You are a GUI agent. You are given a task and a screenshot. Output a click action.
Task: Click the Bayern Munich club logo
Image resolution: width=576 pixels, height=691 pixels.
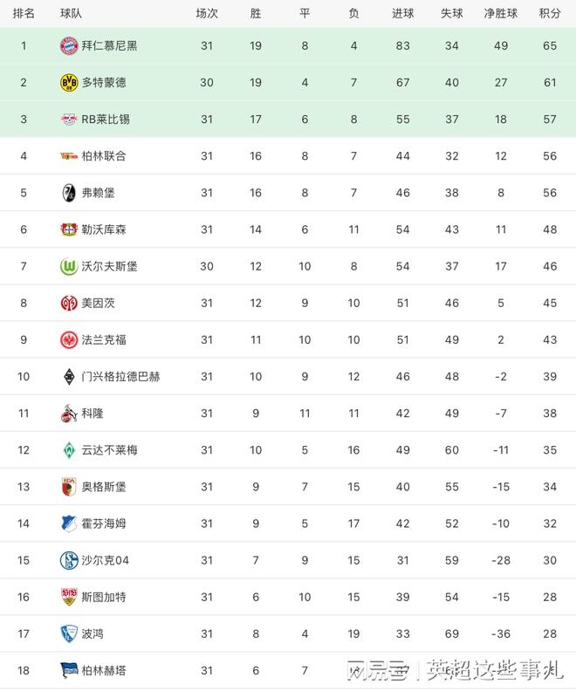(69, 45)
